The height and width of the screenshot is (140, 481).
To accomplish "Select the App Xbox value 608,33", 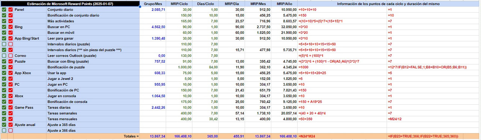I will 153,73.
